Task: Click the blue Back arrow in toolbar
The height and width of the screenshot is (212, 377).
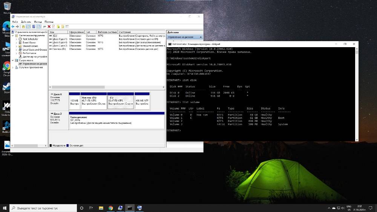Action: (x=13, y=27)
